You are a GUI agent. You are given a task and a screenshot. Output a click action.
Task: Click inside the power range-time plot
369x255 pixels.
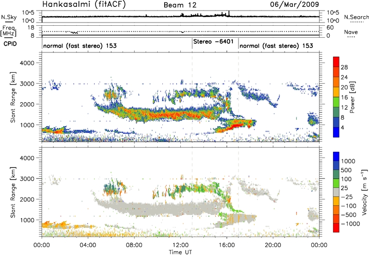point(180,97)
